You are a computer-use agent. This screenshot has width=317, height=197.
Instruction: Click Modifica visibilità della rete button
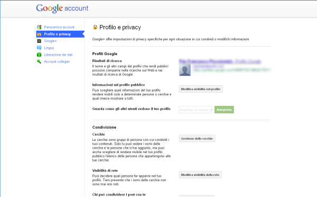(200, 175)
